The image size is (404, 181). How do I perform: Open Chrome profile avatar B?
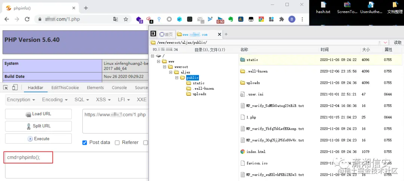(292, 19)
